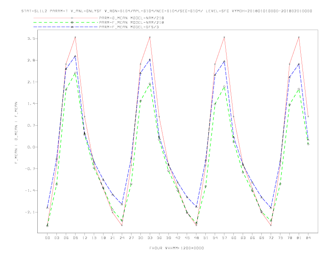Select the legend entry PARM=F_MEAN MODEL=GFS/3
336x259 pixels.
click(x=129, y=27)
